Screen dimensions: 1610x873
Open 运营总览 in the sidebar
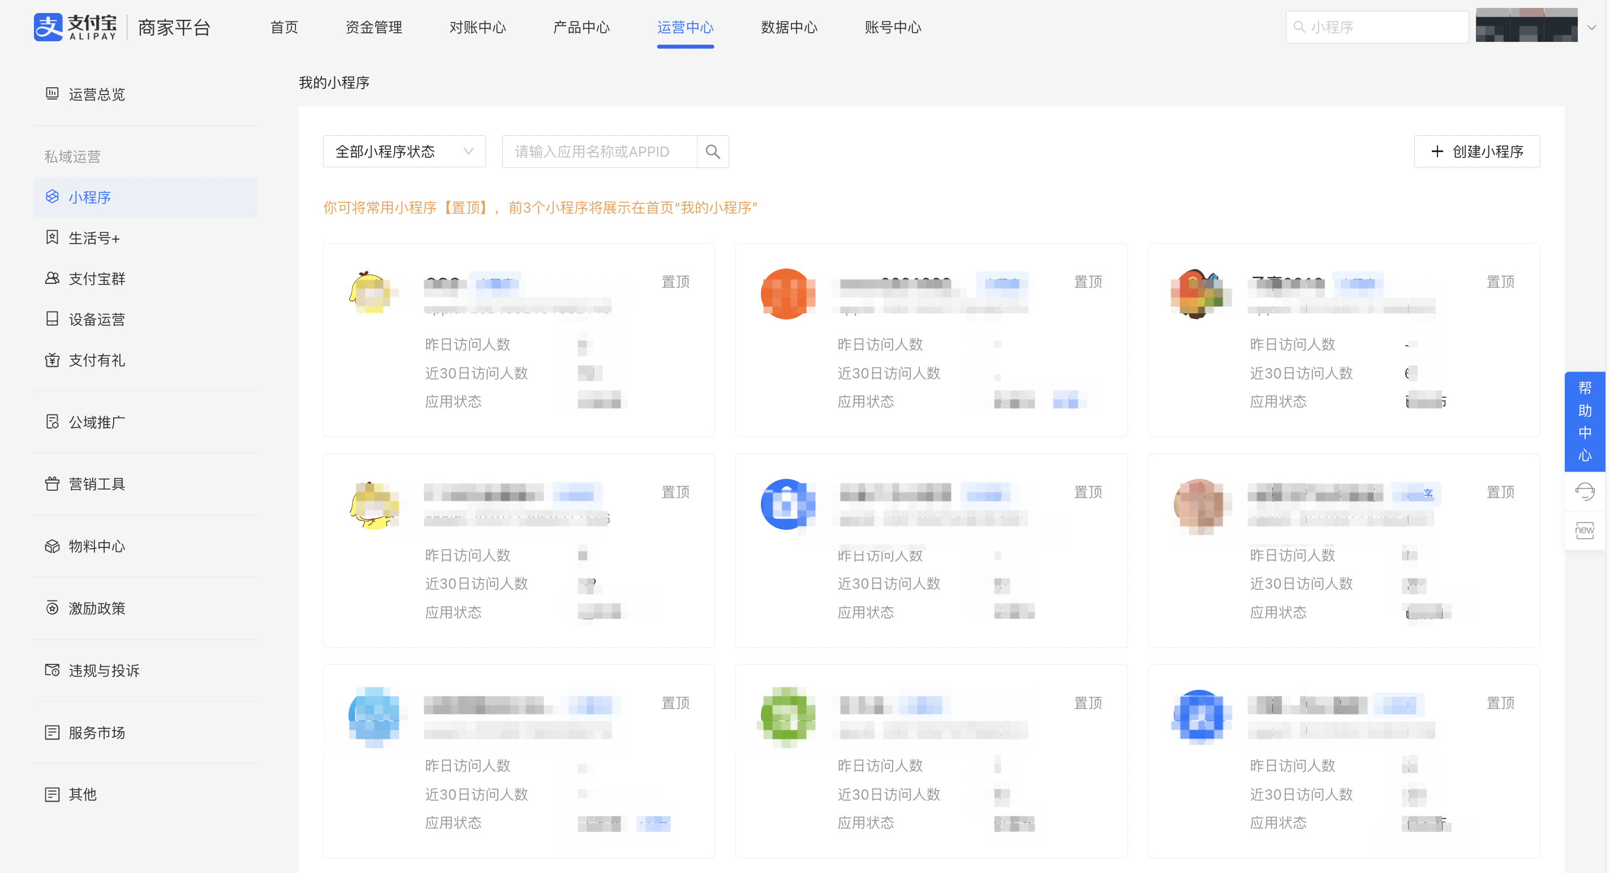coord(96,94)
